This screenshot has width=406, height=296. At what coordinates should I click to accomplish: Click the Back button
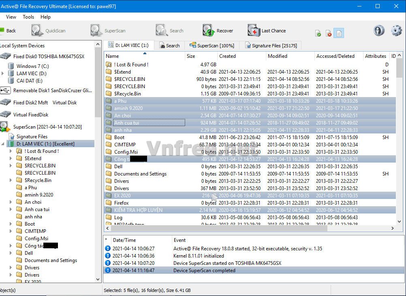point(7,31)
